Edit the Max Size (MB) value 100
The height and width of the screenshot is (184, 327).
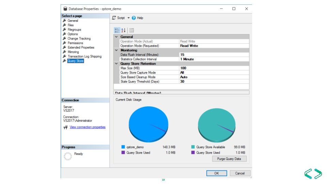tap(214, 68)
